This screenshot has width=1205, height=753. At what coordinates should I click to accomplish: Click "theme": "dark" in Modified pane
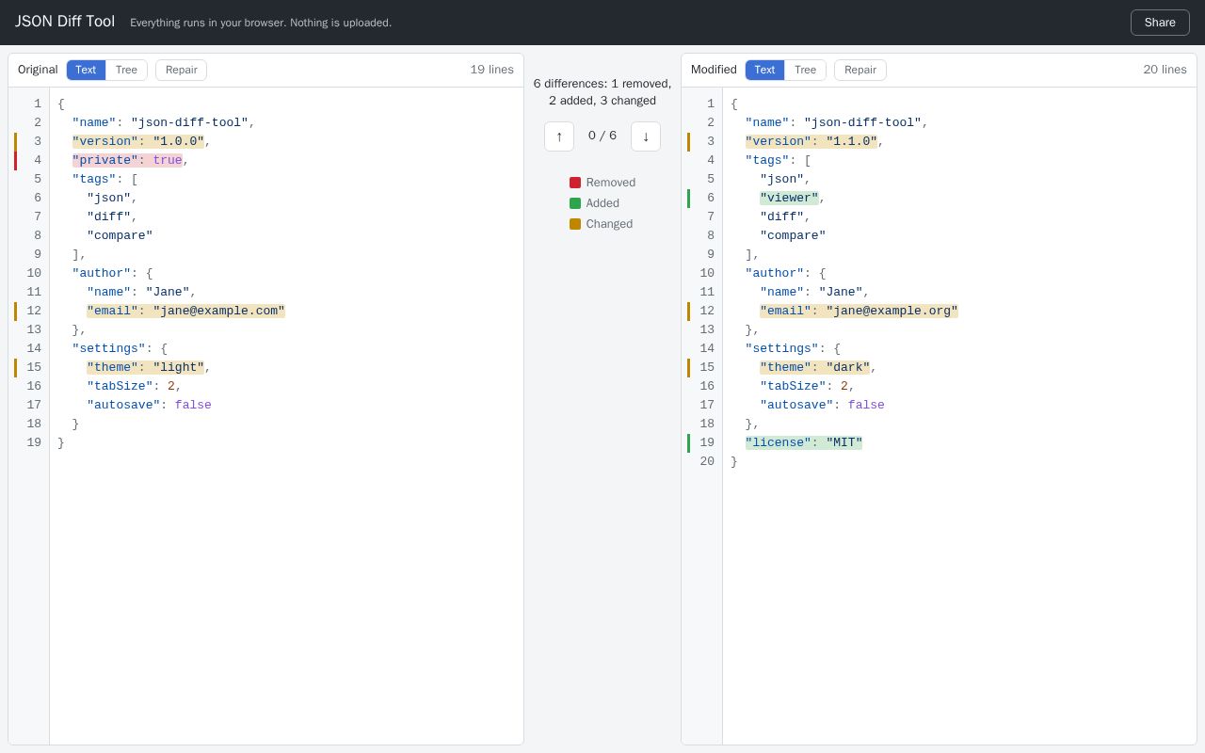pyautogui.click(x=815, y=367)
